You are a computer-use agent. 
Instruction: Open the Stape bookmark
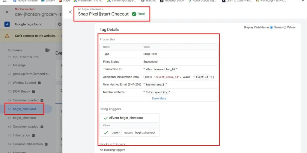point(64,1)
